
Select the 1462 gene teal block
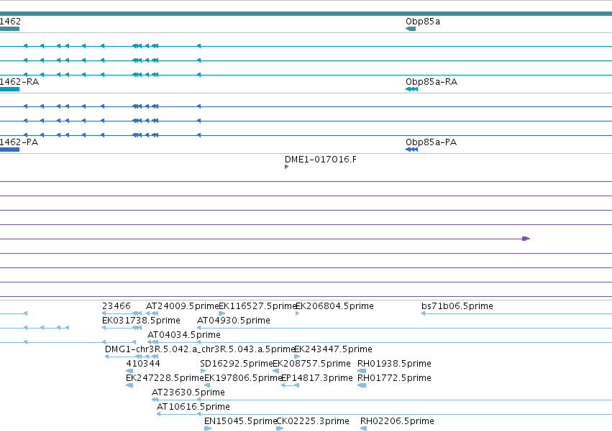pyautogui.click(x=9, y=29)
